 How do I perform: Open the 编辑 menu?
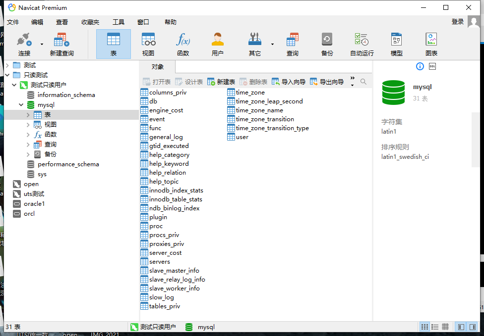37,22
